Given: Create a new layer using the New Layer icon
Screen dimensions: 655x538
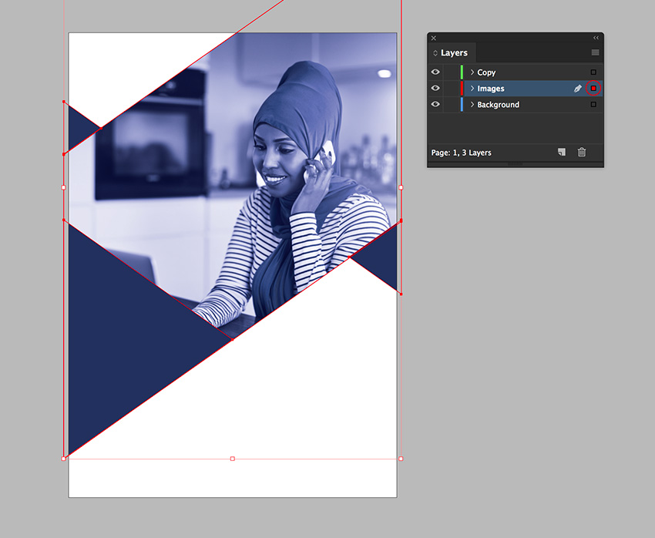Looking at the screenshot, I should click(562, 151).
